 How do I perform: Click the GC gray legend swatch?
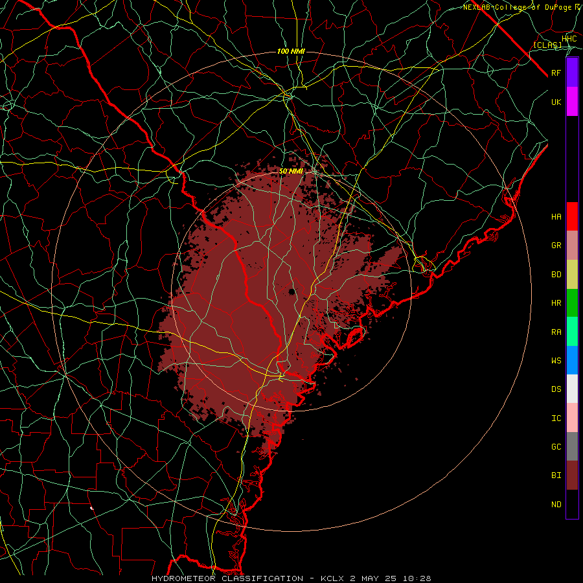[x=572, y=446]
